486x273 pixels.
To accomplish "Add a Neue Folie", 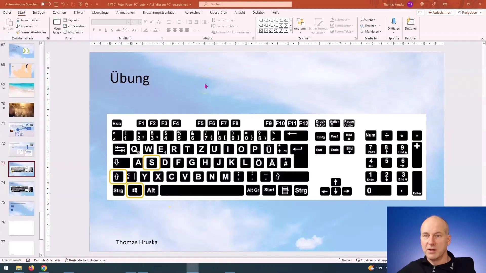I will pos(57,26).
